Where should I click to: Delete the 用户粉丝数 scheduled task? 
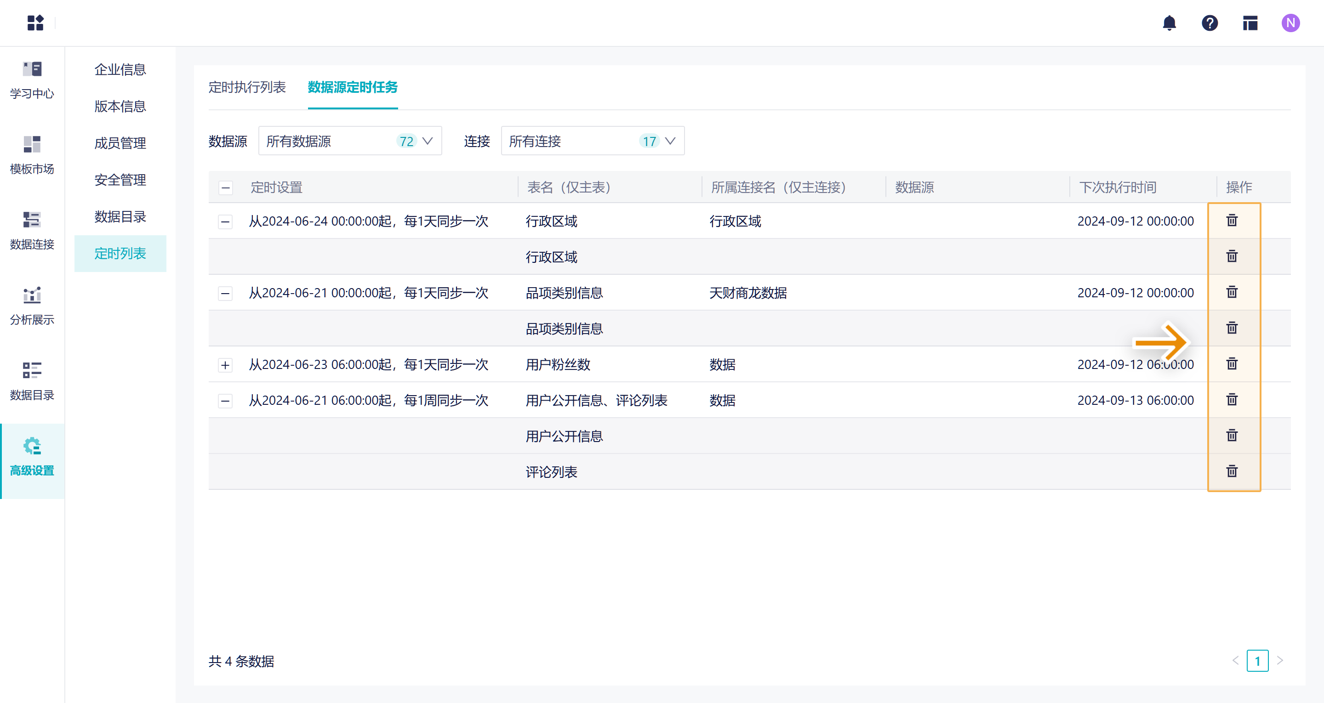pos(1232,364)
